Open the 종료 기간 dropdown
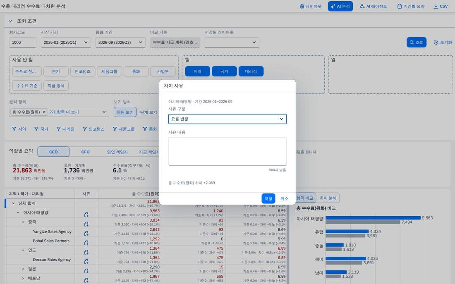455x284 pixels. 120,42
